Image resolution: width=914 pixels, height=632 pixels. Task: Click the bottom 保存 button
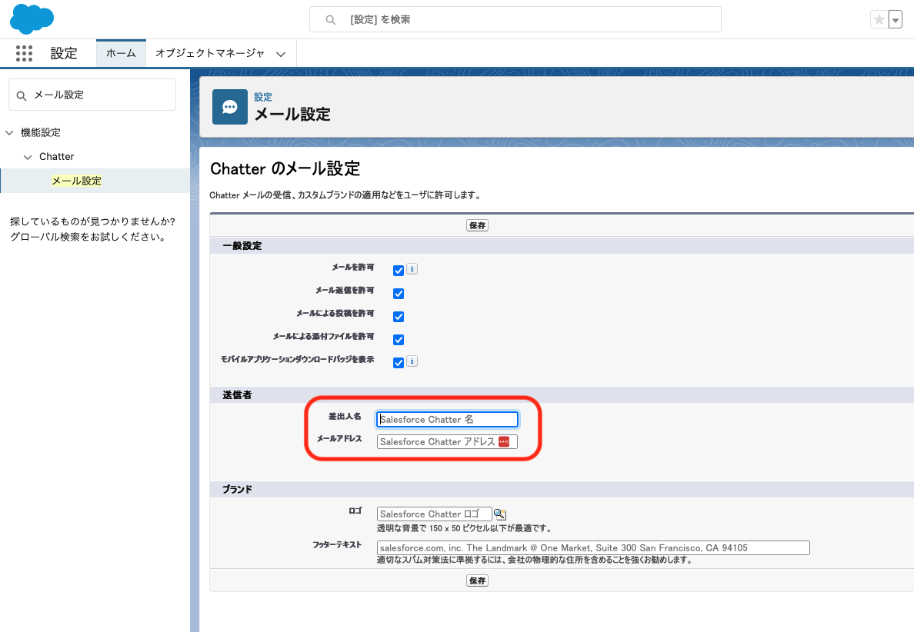[477, 580]
